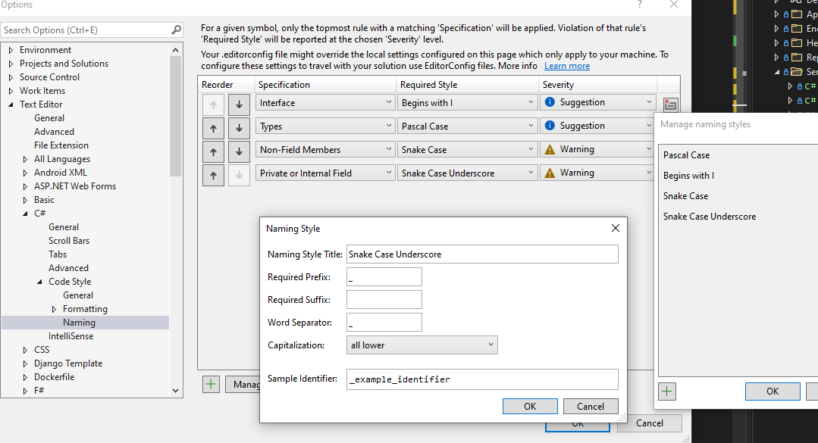
Task: Open Private or Internal Field specification dropdown
Action: point(325,173)
